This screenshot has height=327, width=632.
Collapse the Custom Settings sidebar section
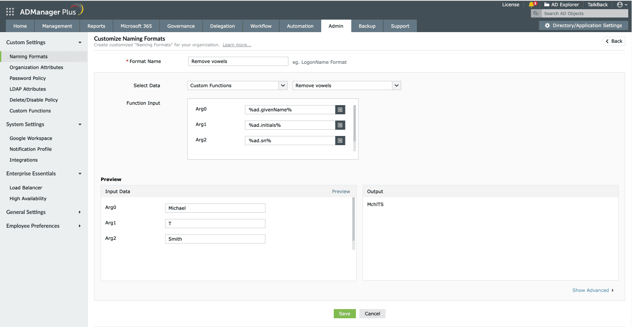tap(80, 42)
